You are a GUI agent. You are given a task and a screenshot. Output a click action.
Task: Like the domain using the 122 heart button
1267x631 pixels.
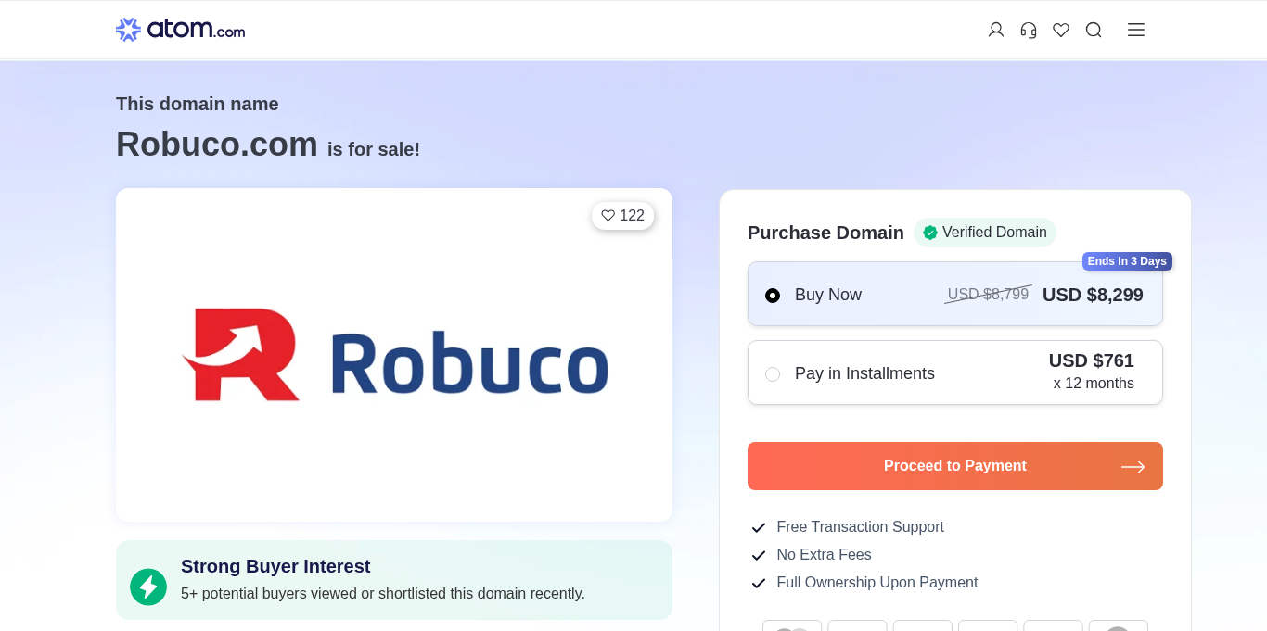(x=622, y=216)
